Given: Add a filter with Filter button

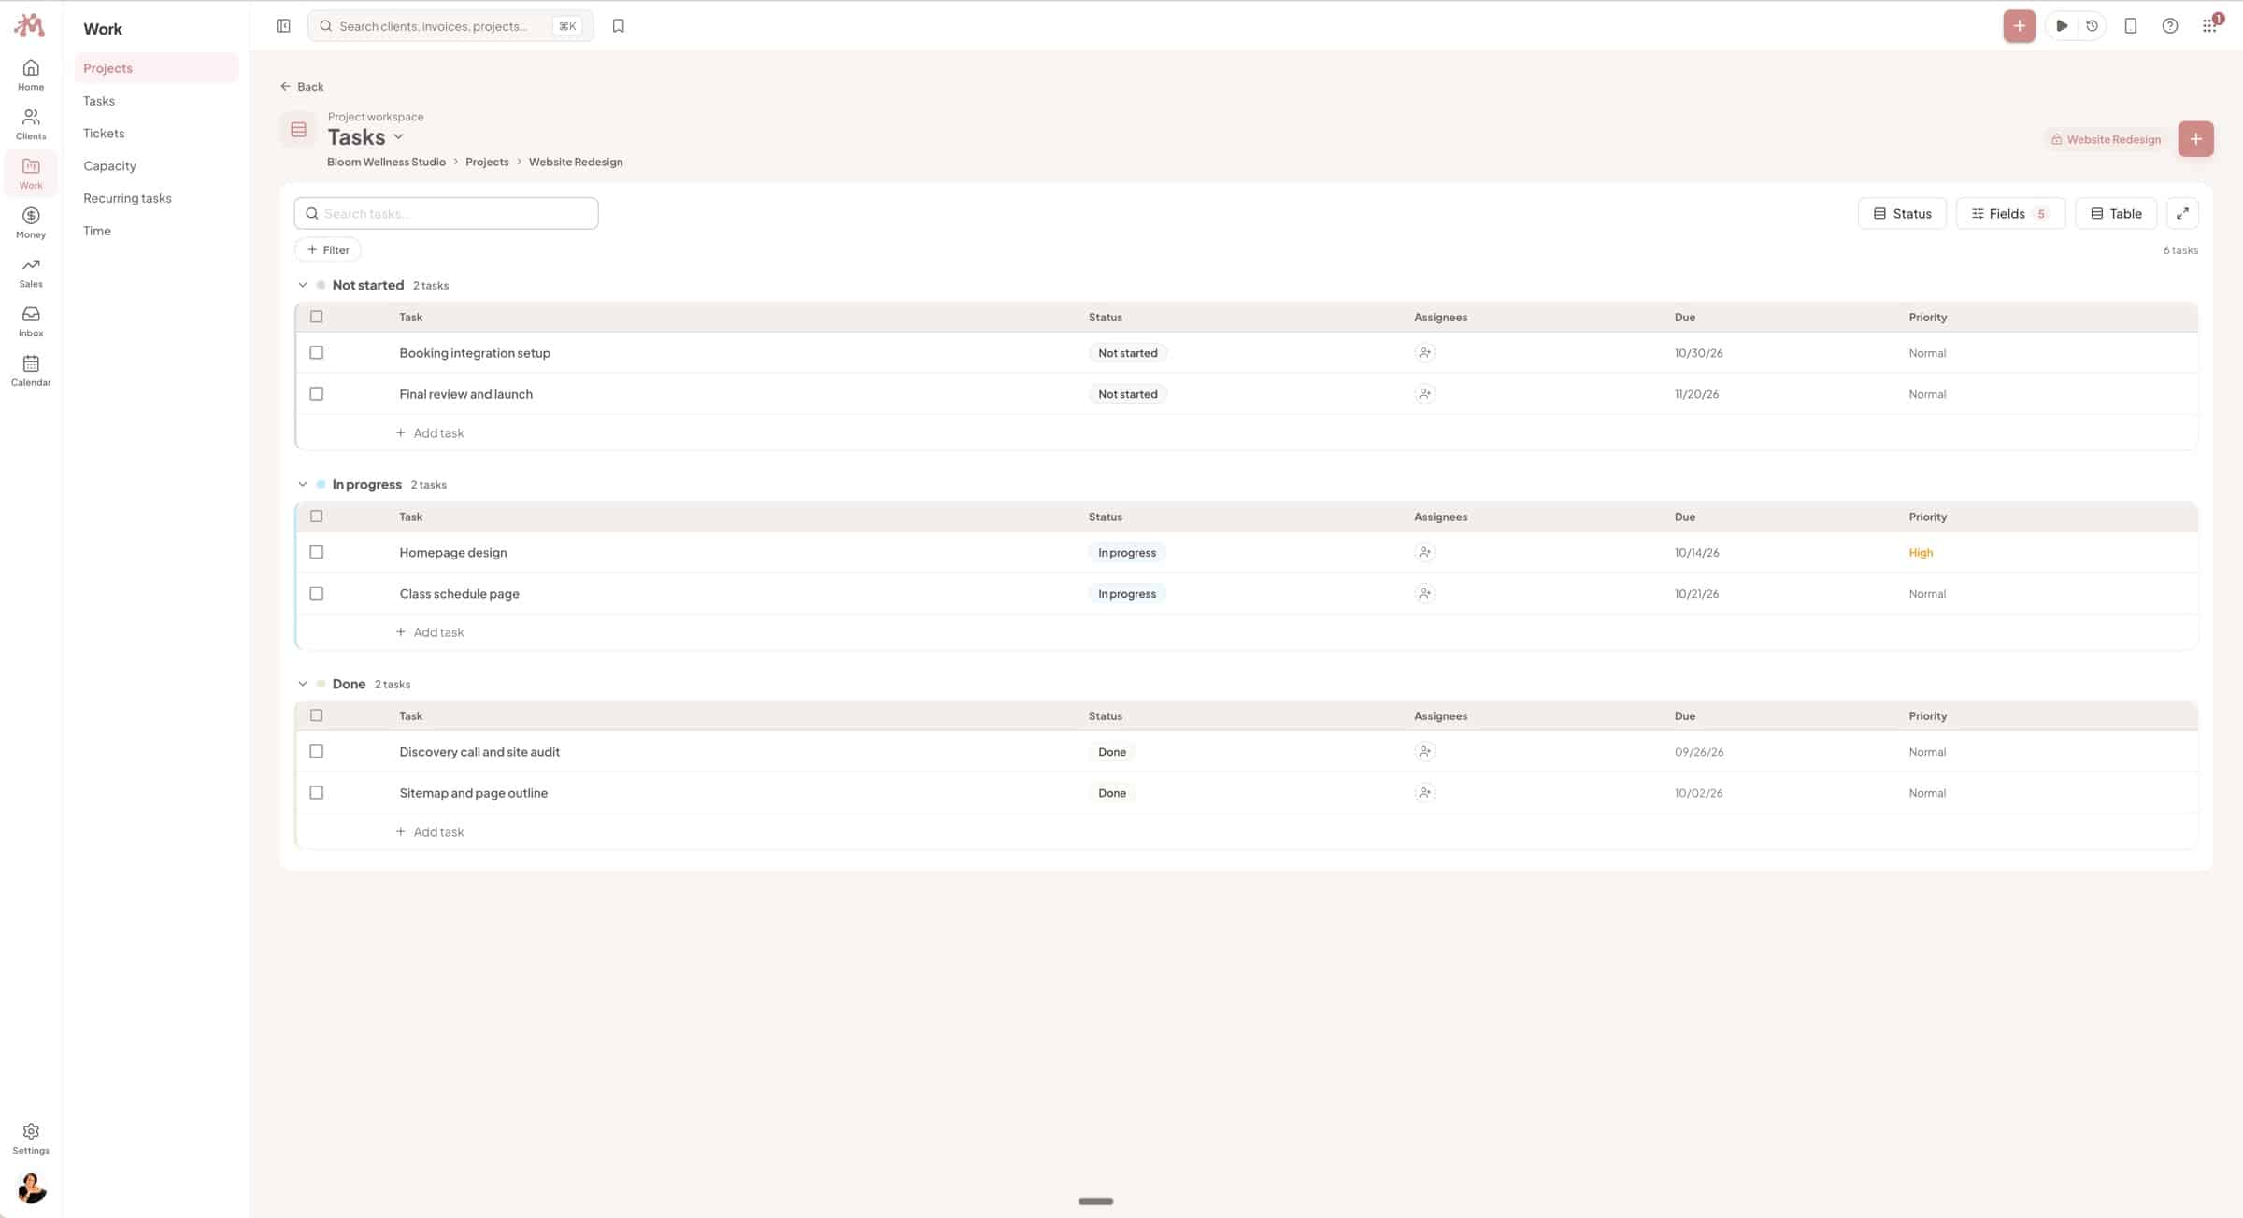Looking at the screenshot, I should click(x=328, y=250).
